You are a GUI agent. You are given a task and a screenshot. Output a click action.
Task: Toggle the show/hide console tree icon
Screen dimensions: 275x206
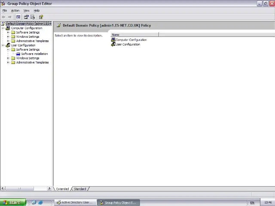click(x=18, y=17)
